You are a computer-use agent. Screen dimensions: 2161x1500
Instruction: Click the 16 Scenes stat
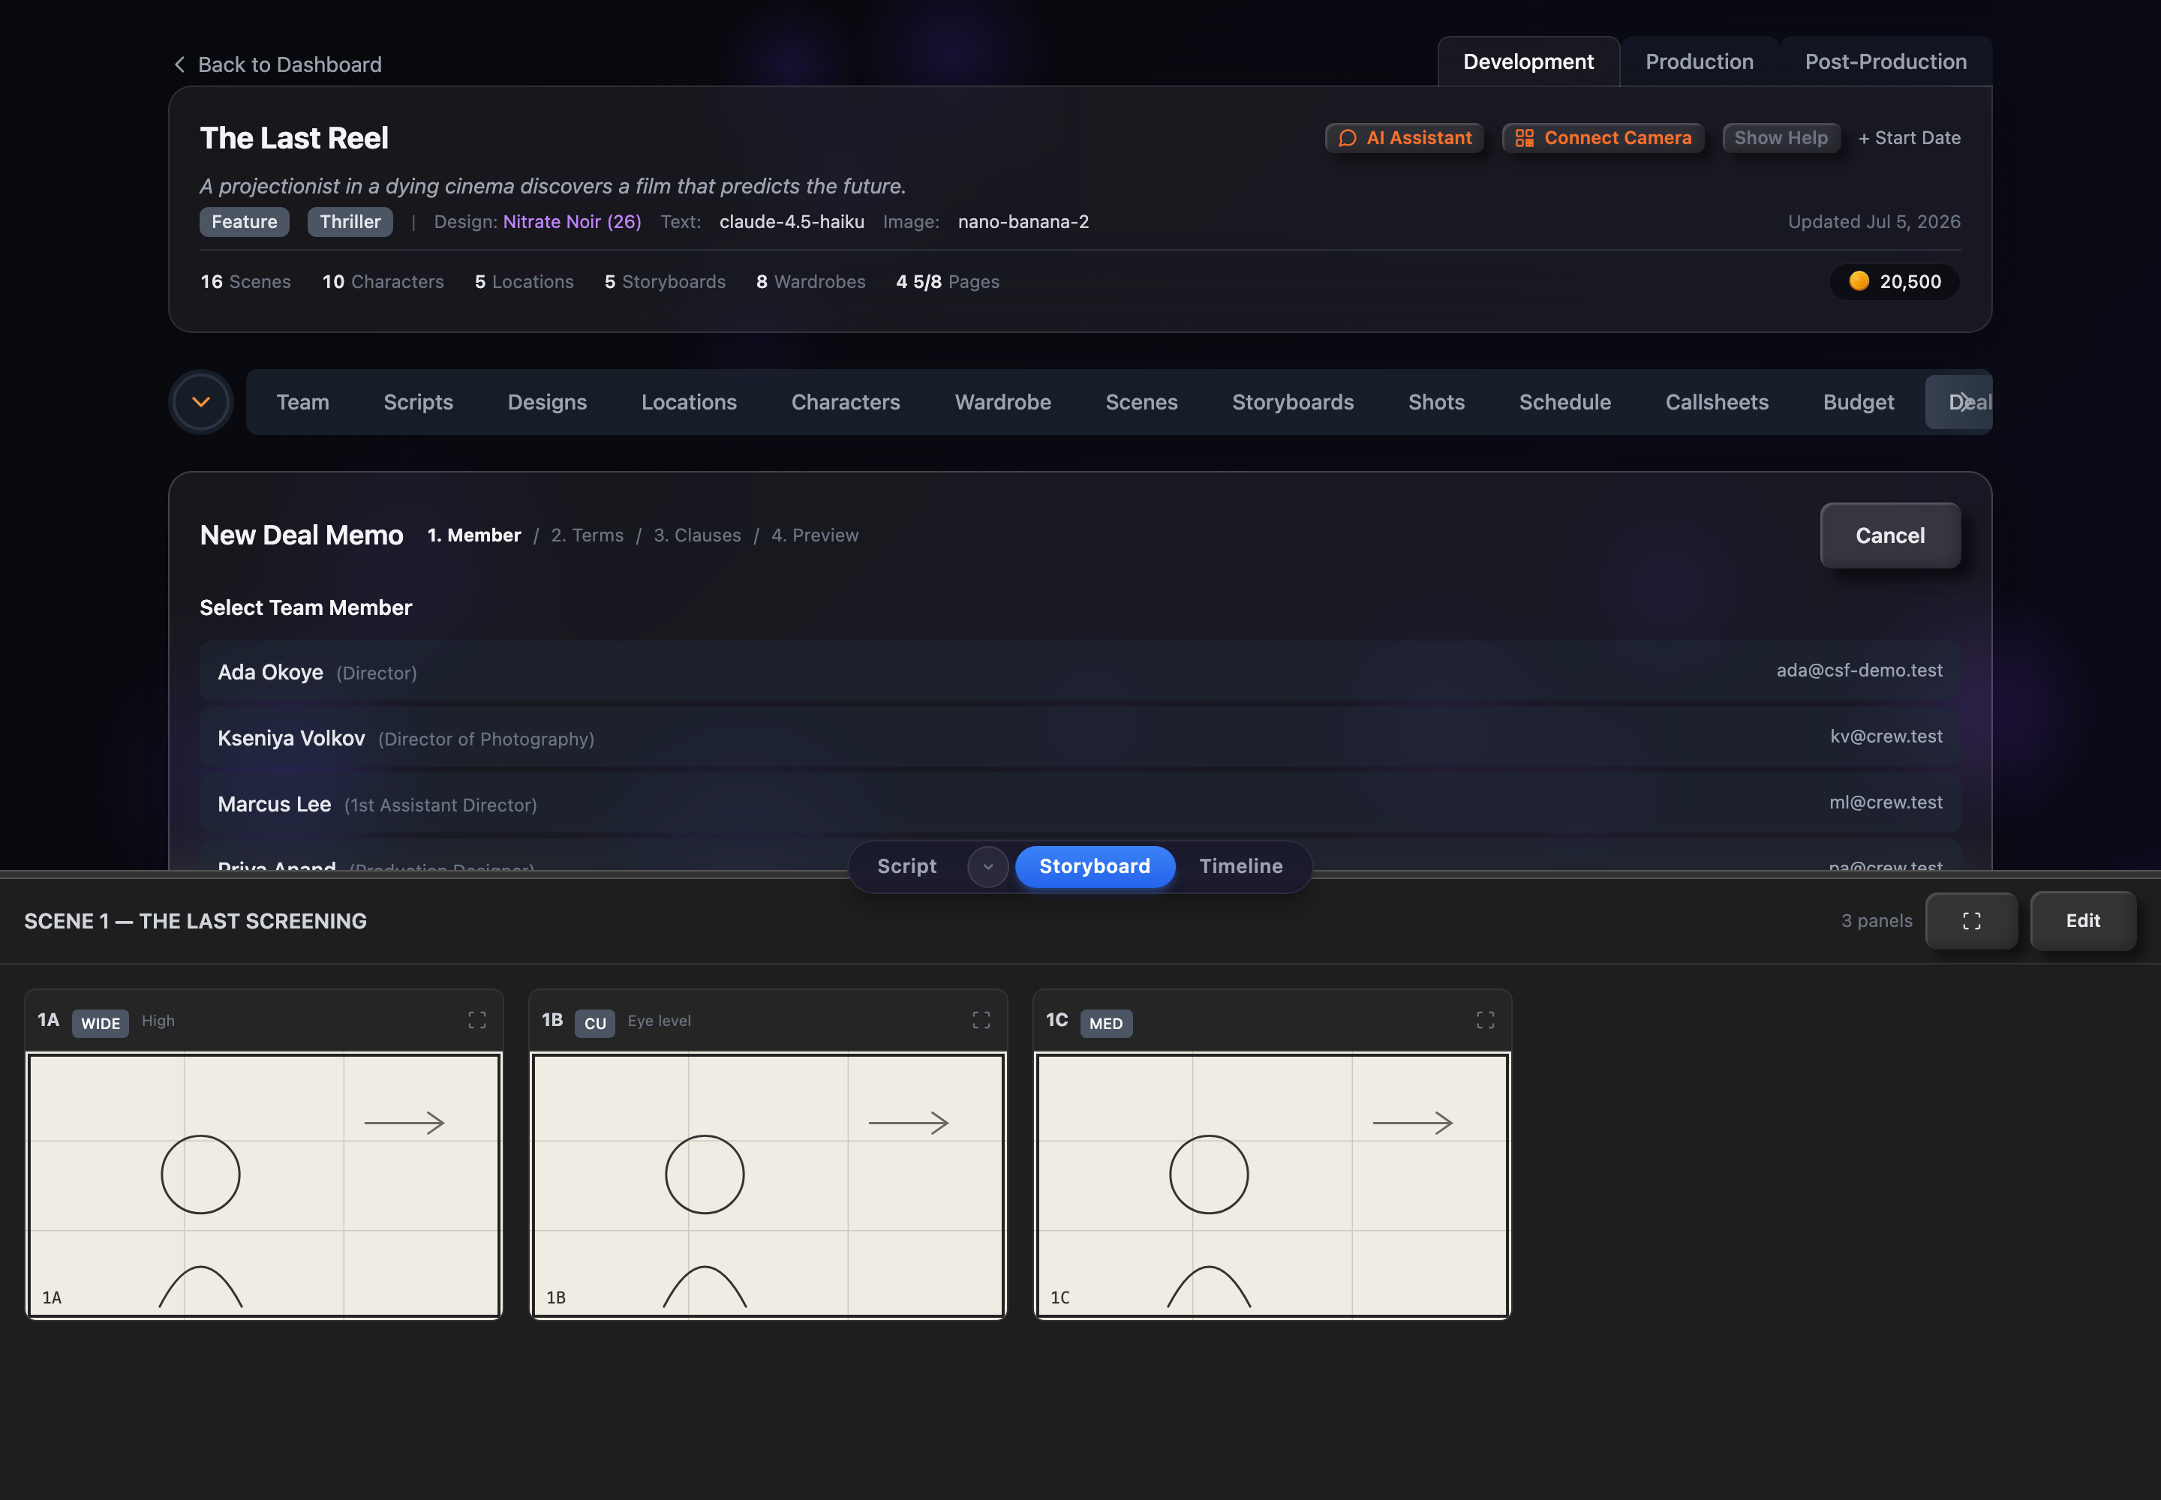(x=245, y=282)
